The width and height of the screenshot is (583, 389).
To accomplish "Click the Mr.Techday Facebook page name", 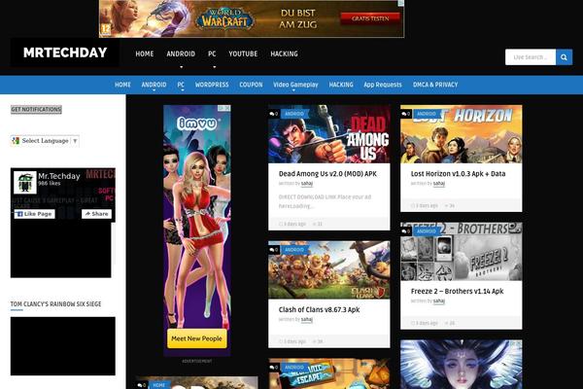I will point(59,176).
